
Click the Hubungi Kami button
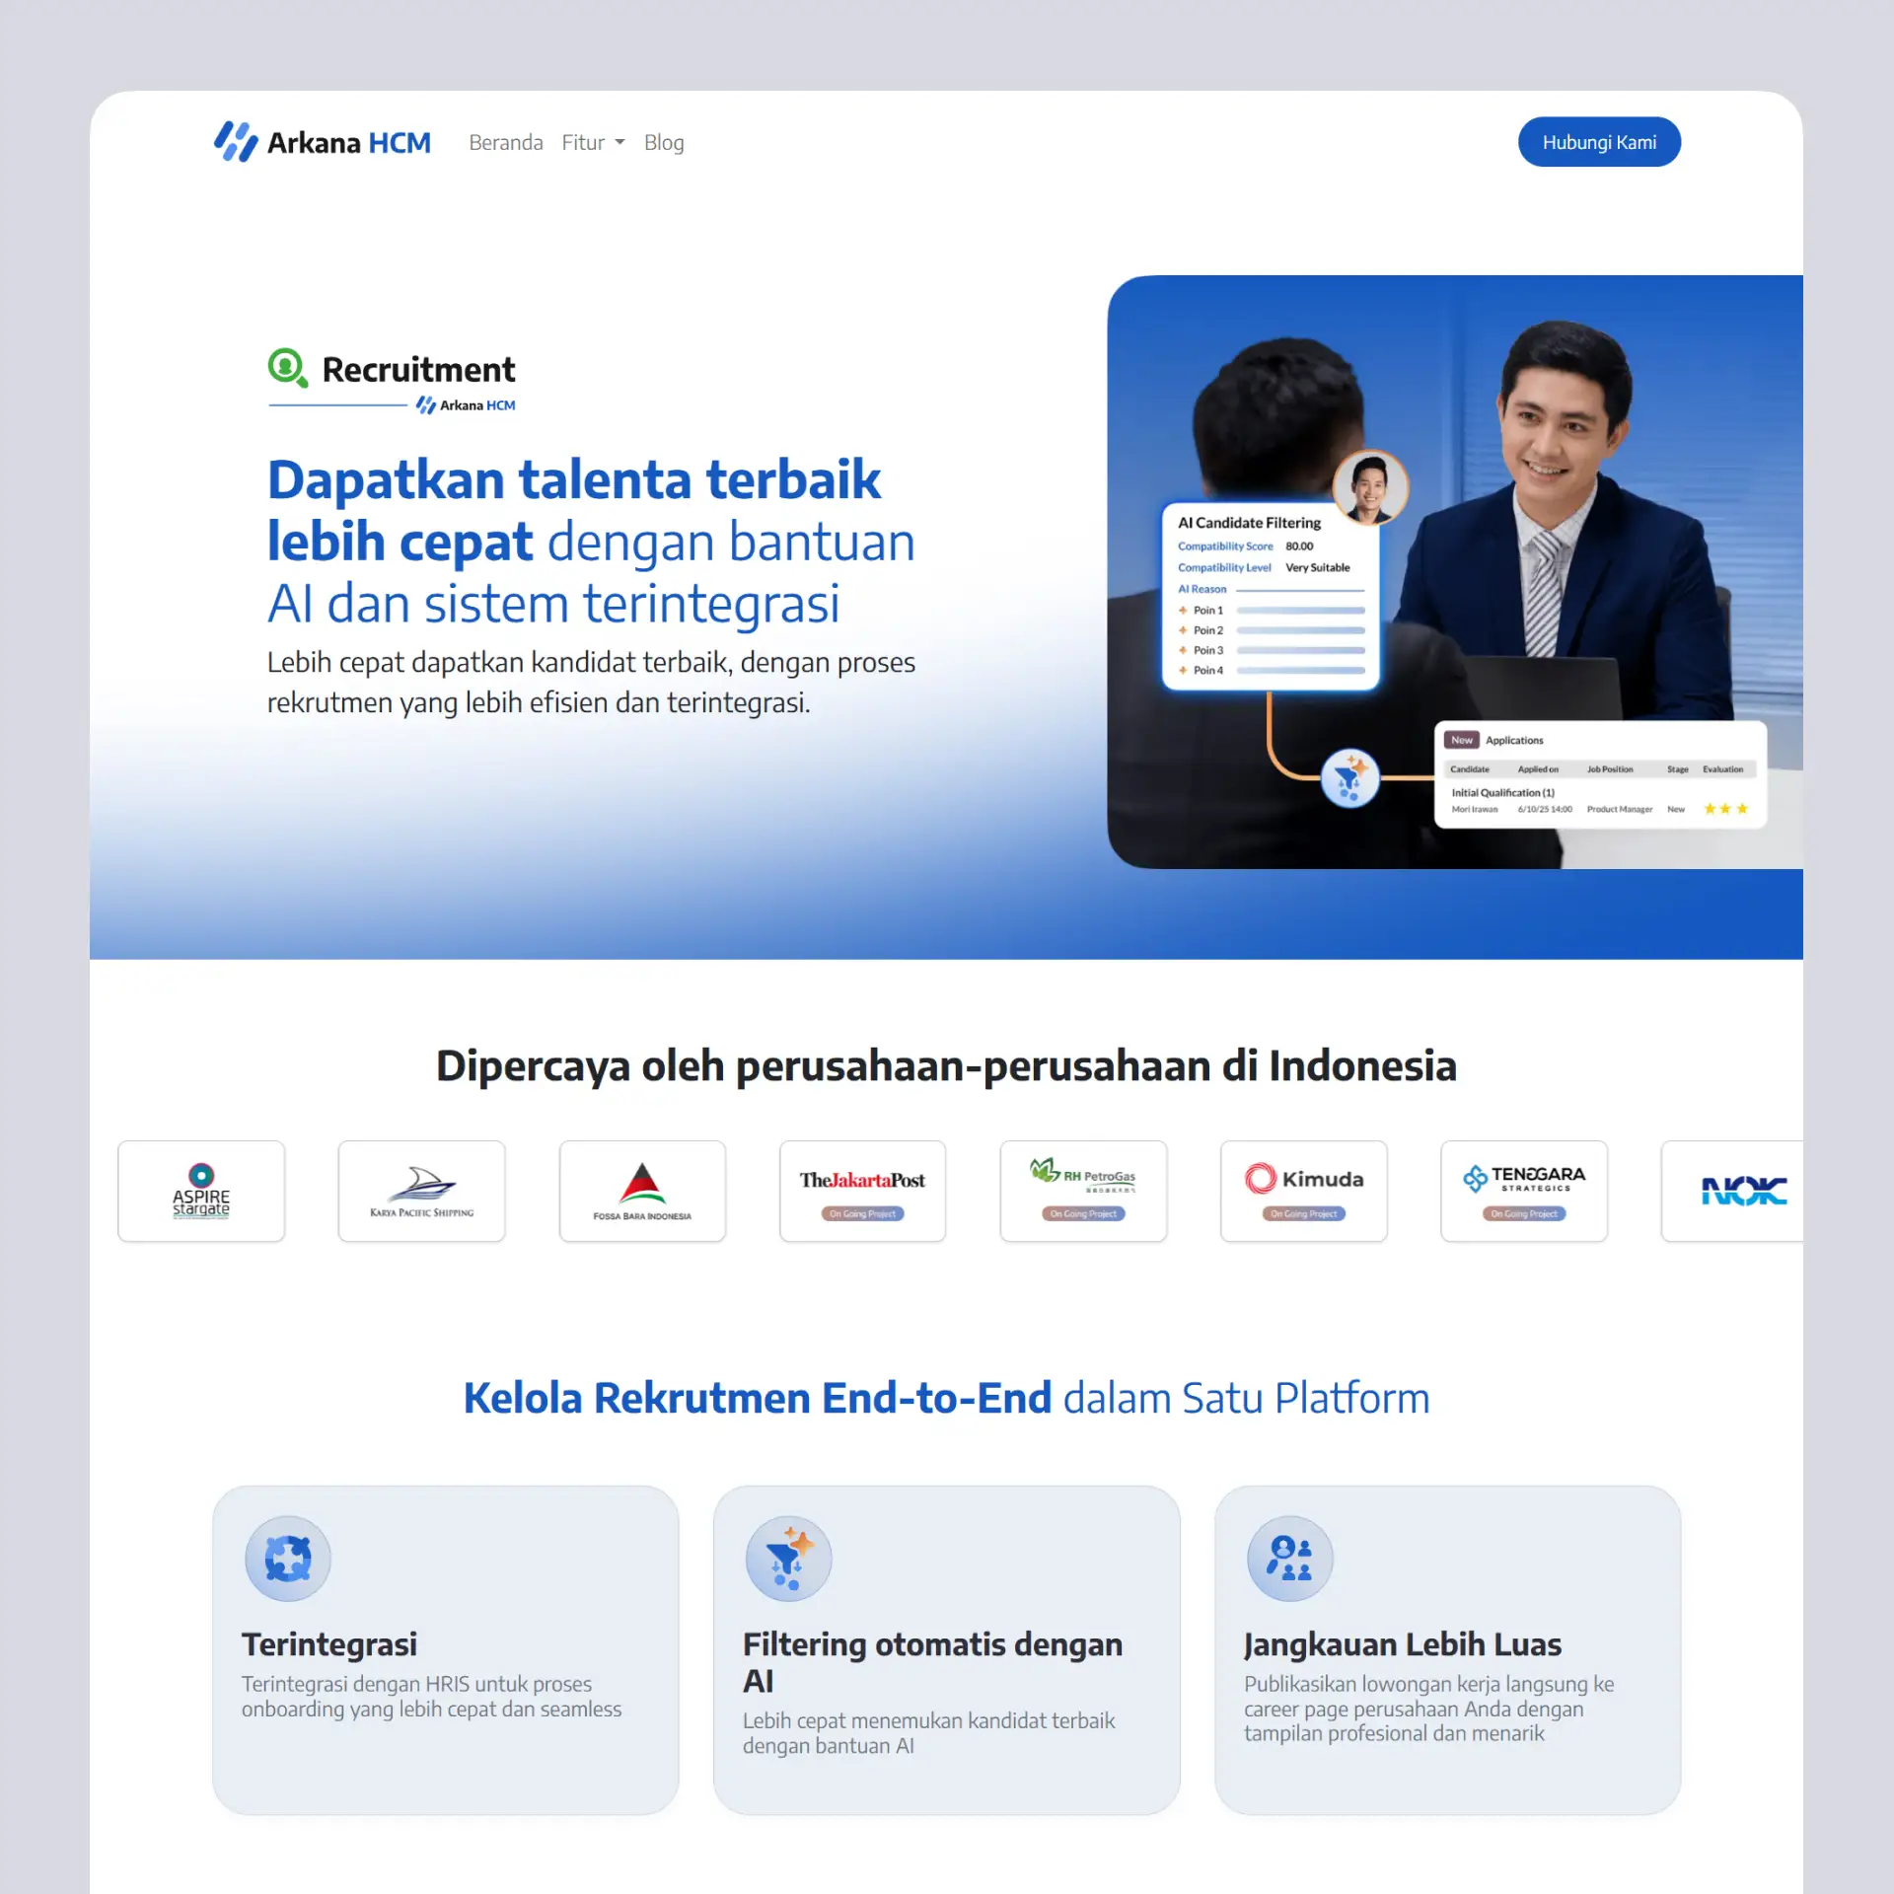point(1599,141)
